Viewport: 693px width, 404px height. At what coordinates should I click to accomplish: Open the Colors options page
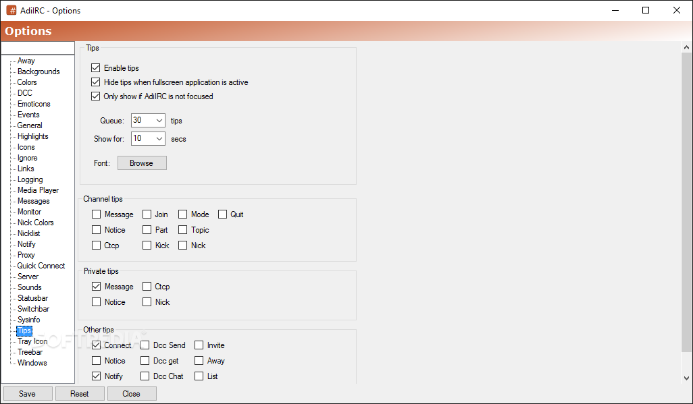27,82
